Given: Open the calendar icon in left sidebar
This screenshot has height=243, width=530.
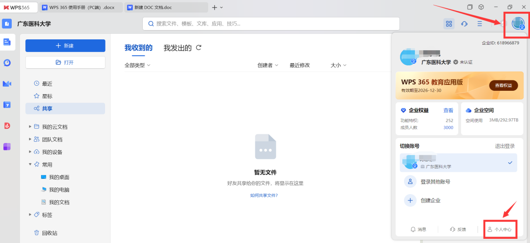Looking at the screenshot, I should pyautogui.click(x=7, y=105).
